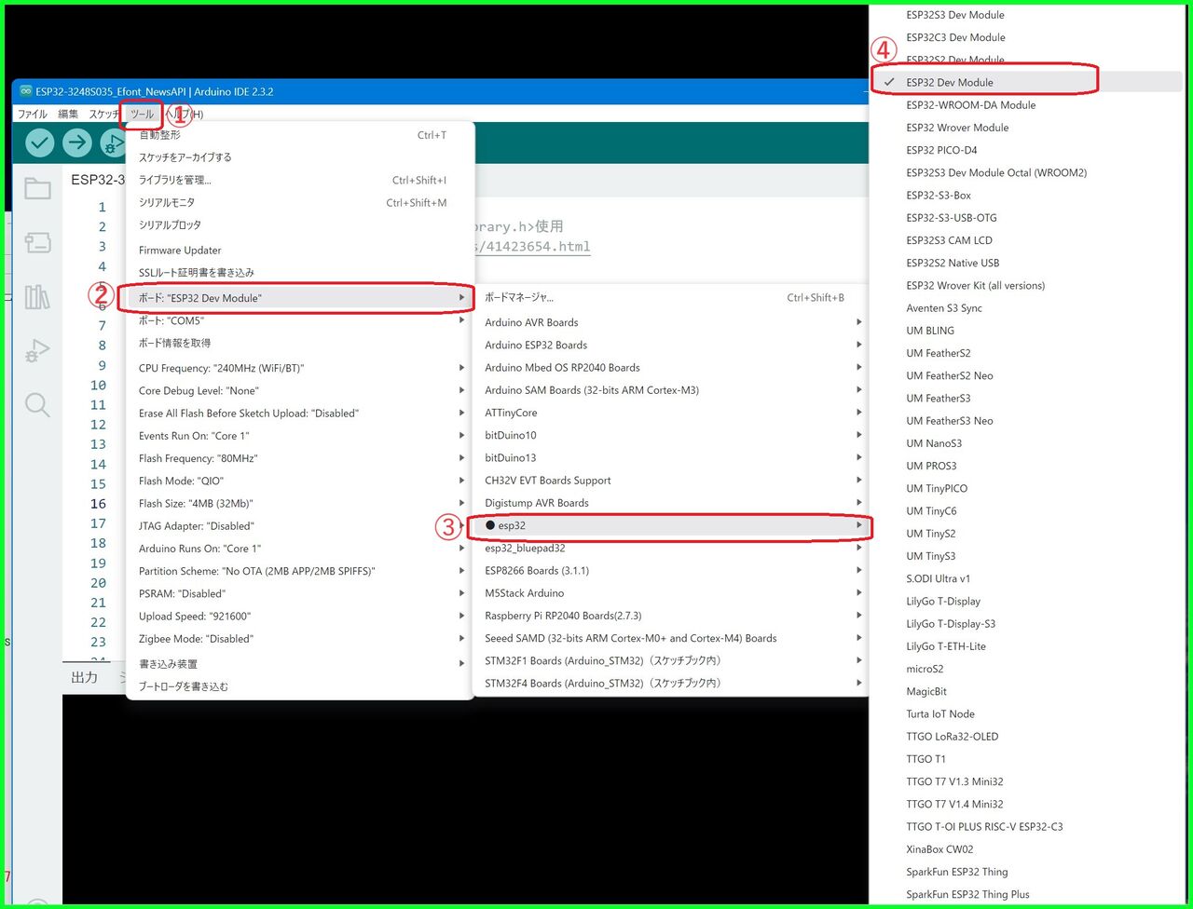The height and width of the screenshot is (909, 1193).
Task: Expand the ポート: "COM5" submenu
Action: click(300, 320)
